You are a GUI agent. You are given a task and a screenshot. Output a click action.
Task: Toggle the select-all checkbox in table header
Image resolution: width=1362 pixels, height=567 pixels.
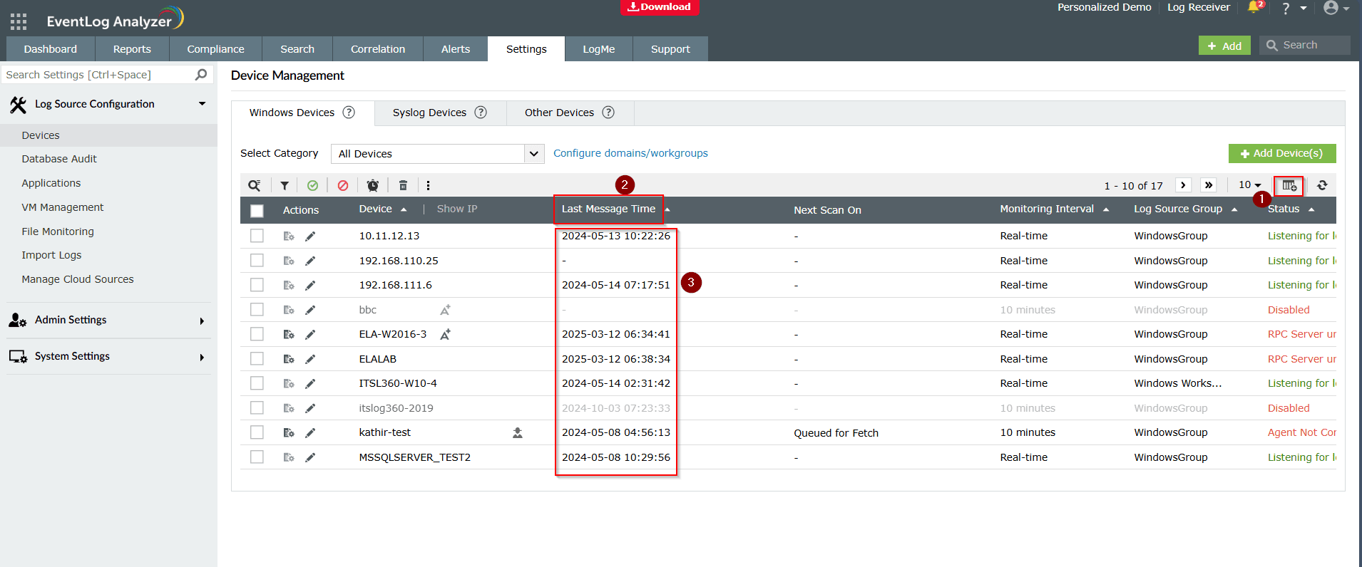pyautogui.click(x=257, y=210)
